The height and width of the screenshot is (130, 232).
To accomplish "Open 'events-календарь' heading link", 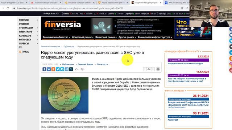I will tap(175, 91).
